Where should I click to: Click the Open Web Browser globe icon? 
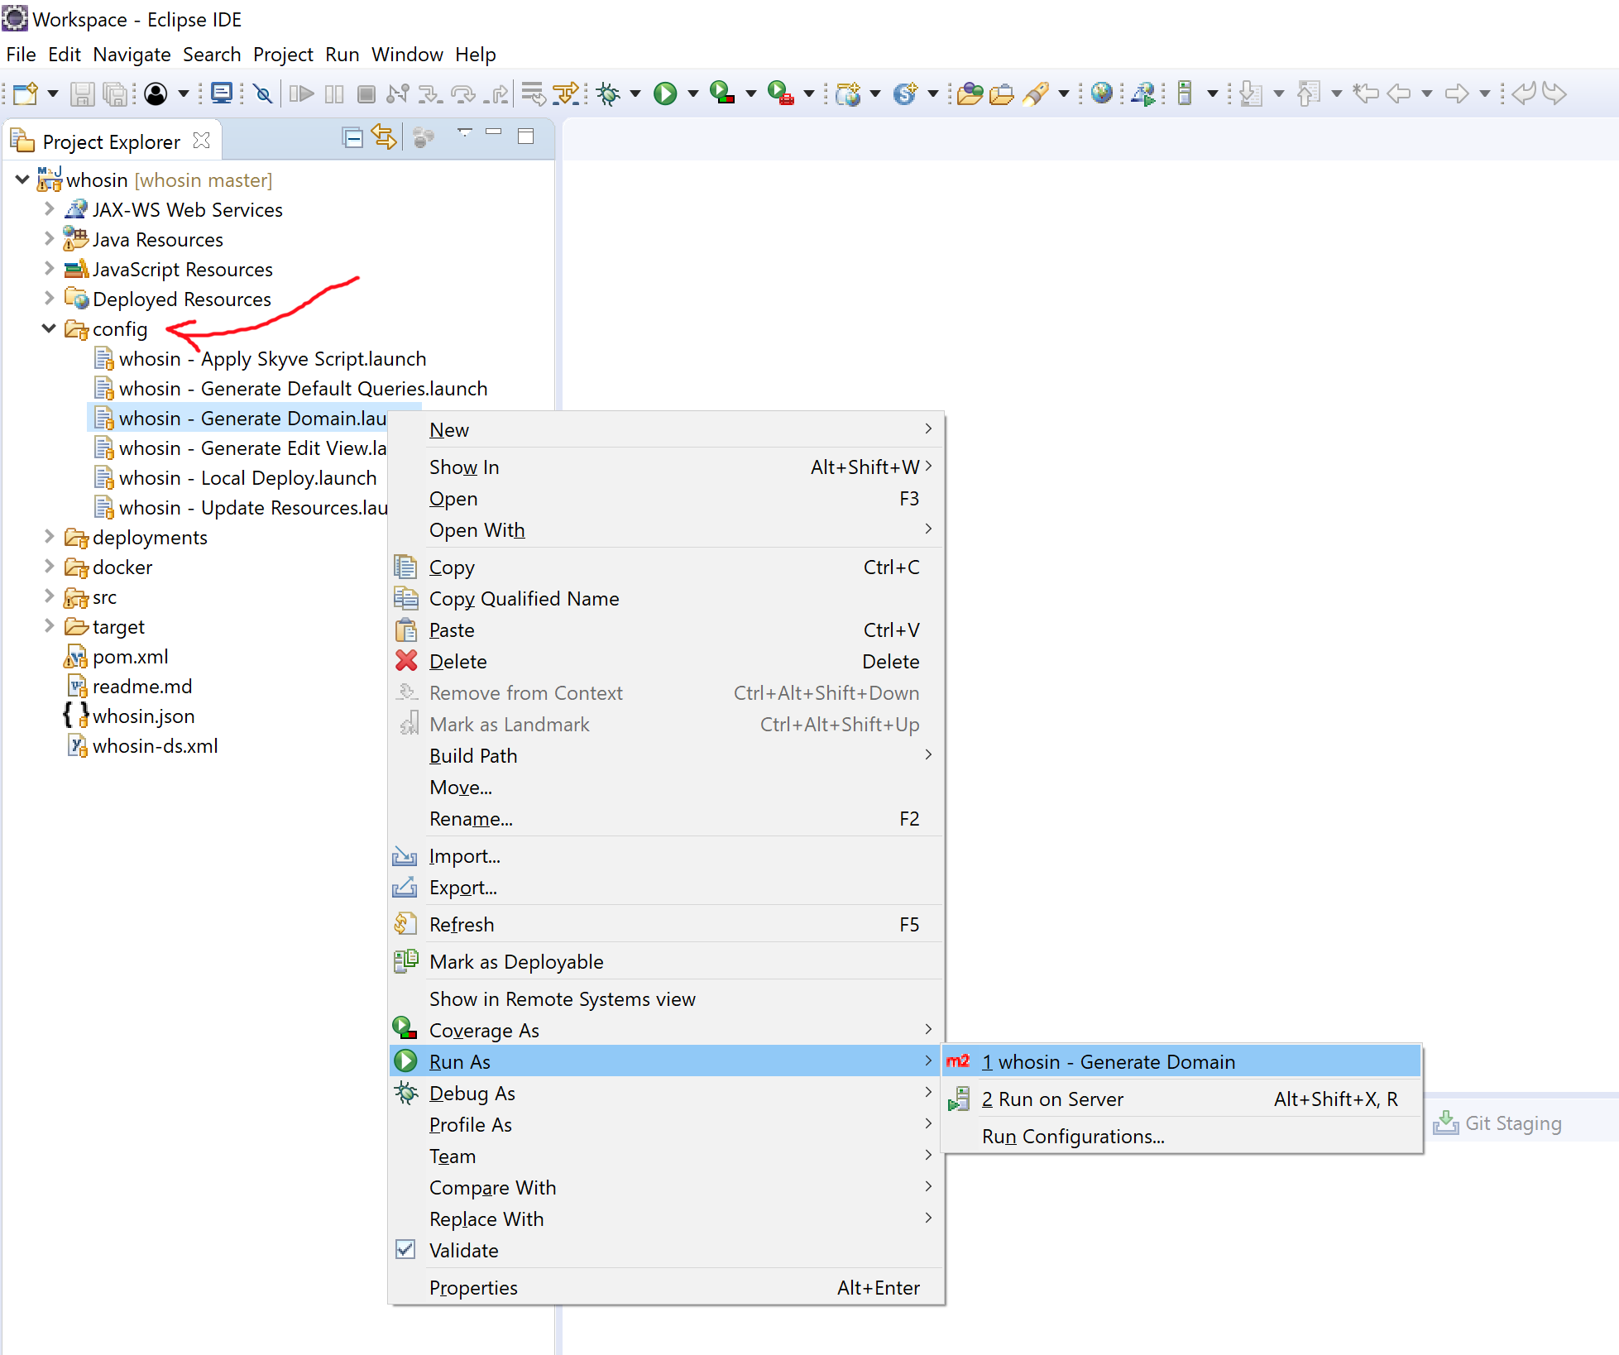pos(1101,93)
